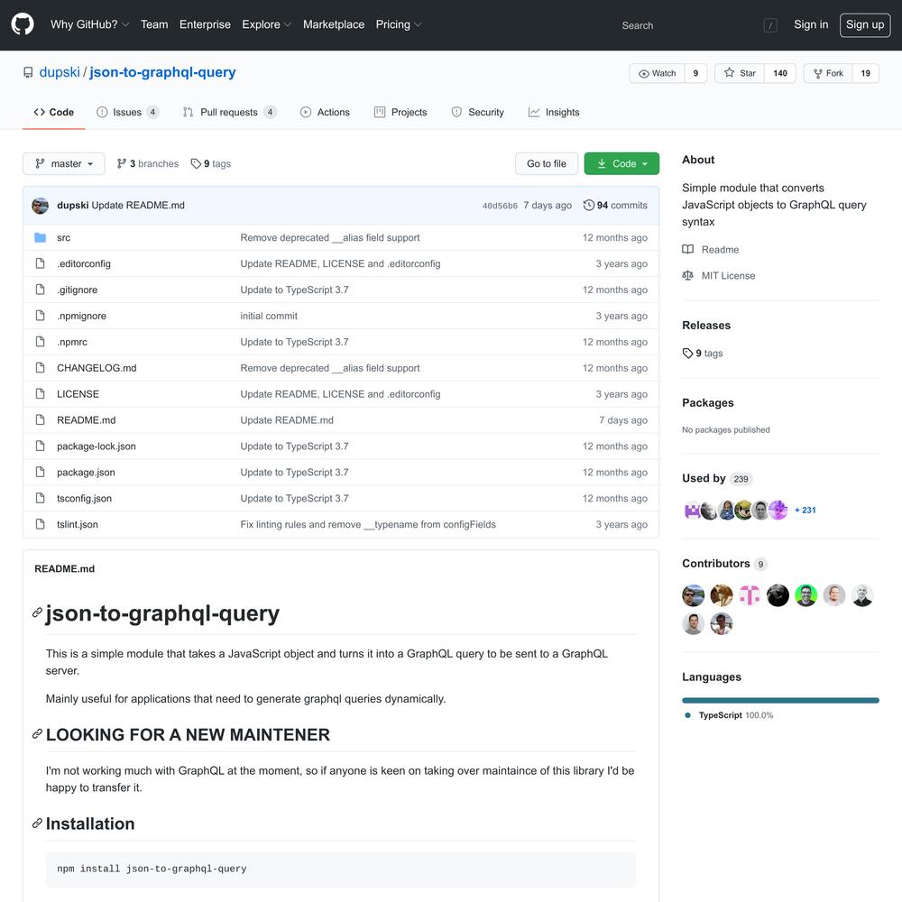Open the 94 commits history link
The height and width of the screenshot is (902, 902).
point(615,206)
